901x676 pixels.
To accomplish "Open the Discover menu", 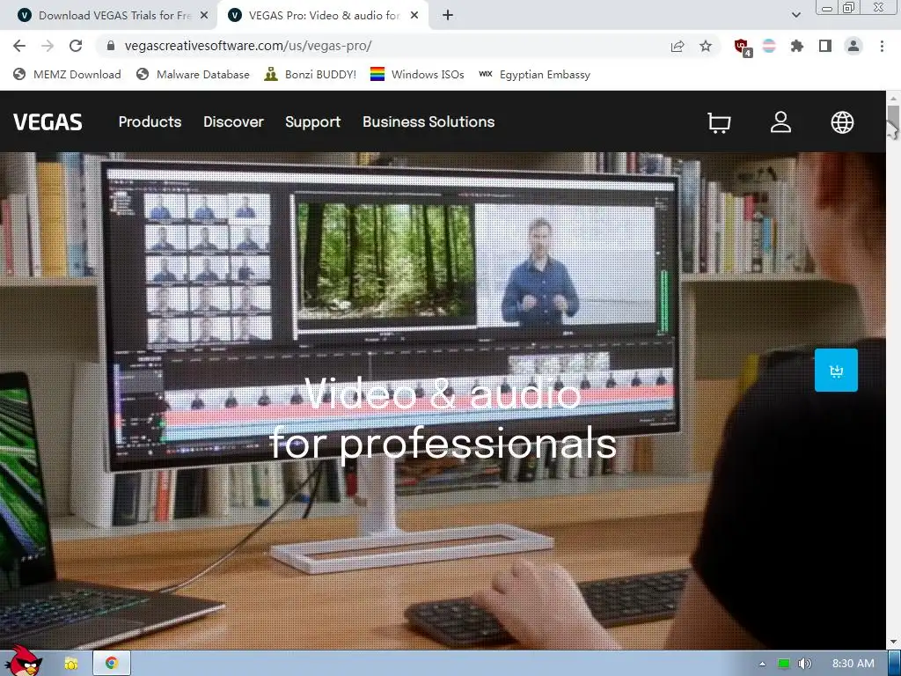I will point(233,121).
